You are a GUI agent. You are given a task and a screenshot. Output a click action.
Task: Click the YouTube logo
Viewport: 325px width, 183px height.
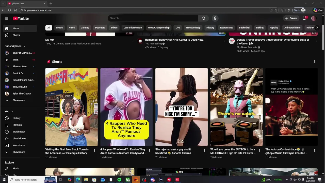21,18
